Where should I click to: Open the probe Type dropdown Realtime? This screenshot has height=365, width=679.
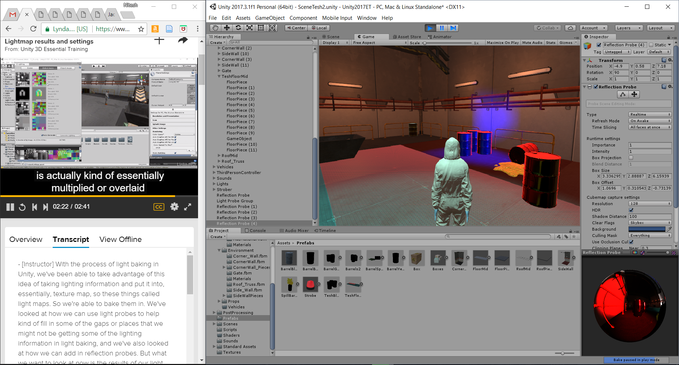650,115
